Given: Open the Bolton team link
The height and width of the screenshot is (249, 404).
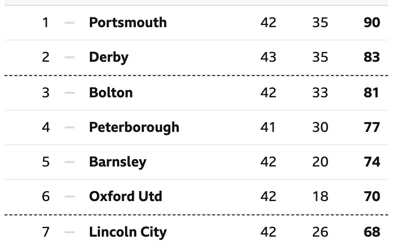Looking at the screenshot, I should click(111, 92).
